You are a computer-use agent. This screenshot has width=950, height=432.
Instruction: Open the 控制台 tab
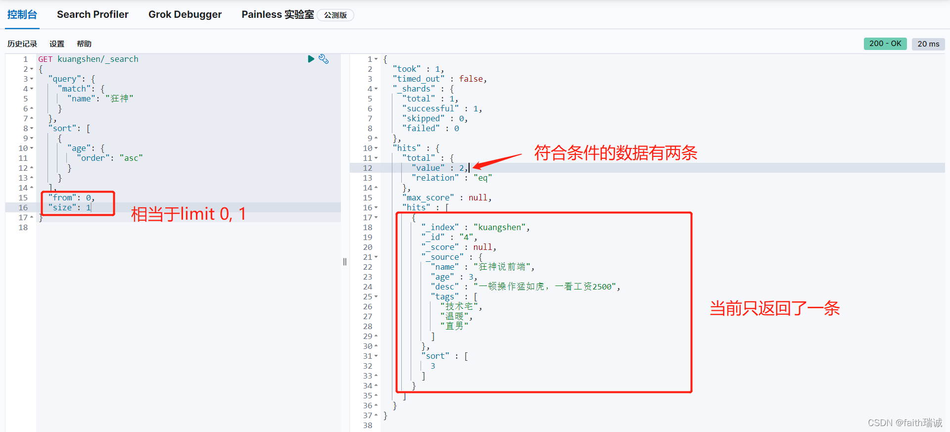click(22, 14)
